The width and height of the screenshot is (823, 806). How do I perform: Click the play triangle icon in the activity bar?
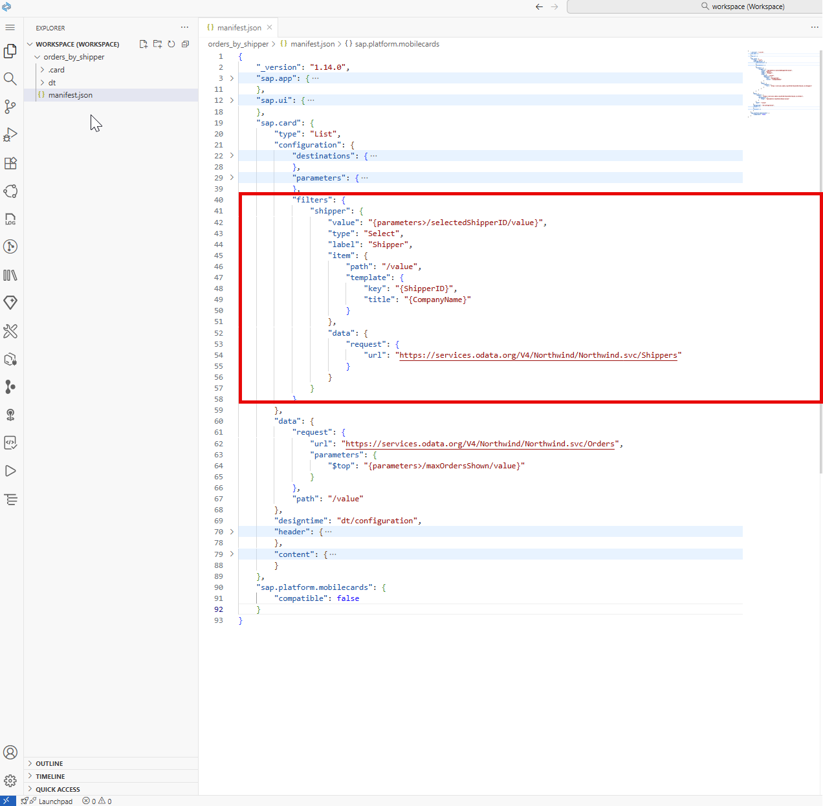(x=10, y=471)
